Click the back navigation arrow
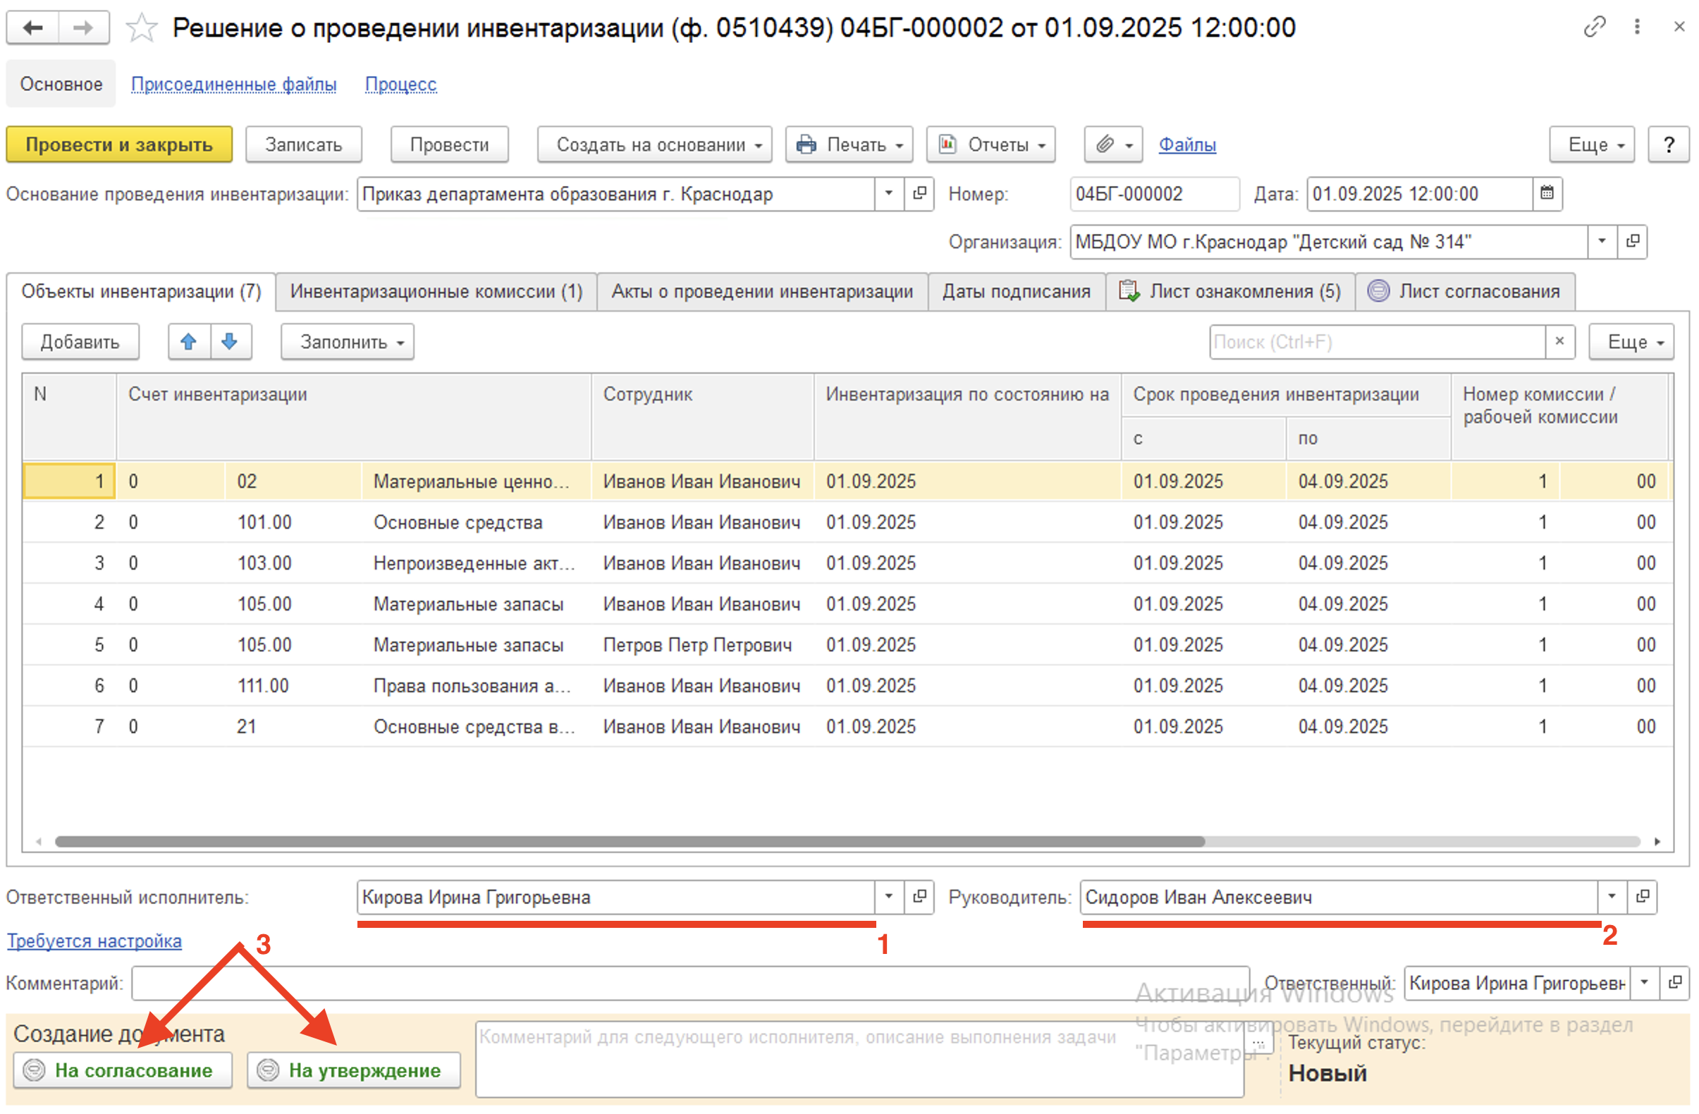Screen dimensions: 1699x1114 [33, 28]
